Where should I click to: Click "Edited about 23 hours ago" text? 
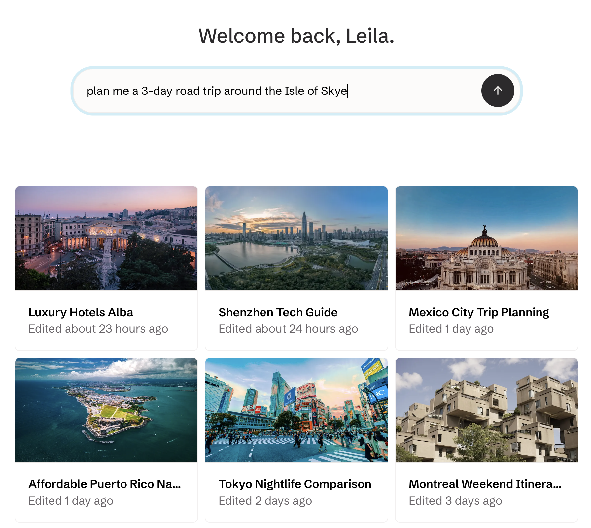pos(98,329)
